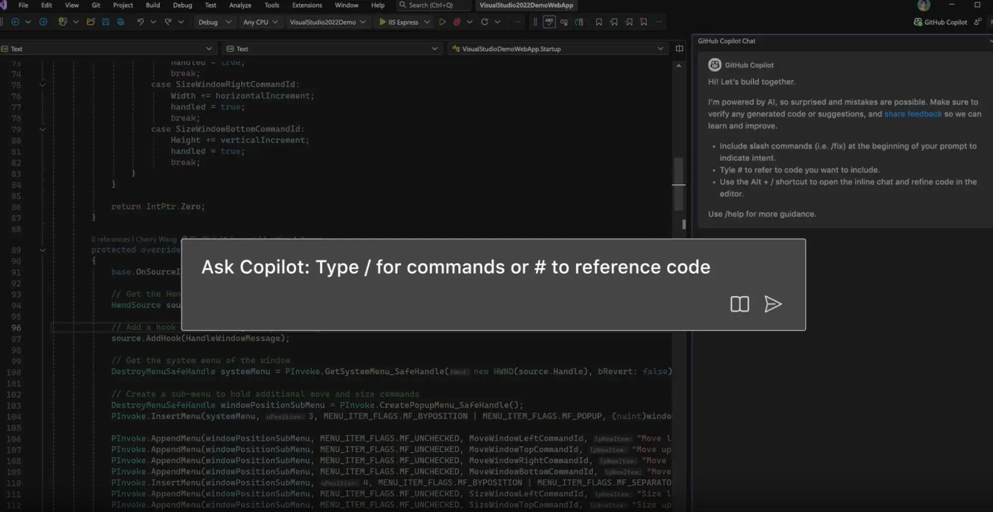
Task: Toggle the ABC spell checker icon
Action: [549, 22]
